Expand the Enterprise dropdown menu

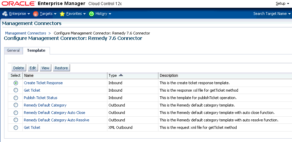click(20, 14)
